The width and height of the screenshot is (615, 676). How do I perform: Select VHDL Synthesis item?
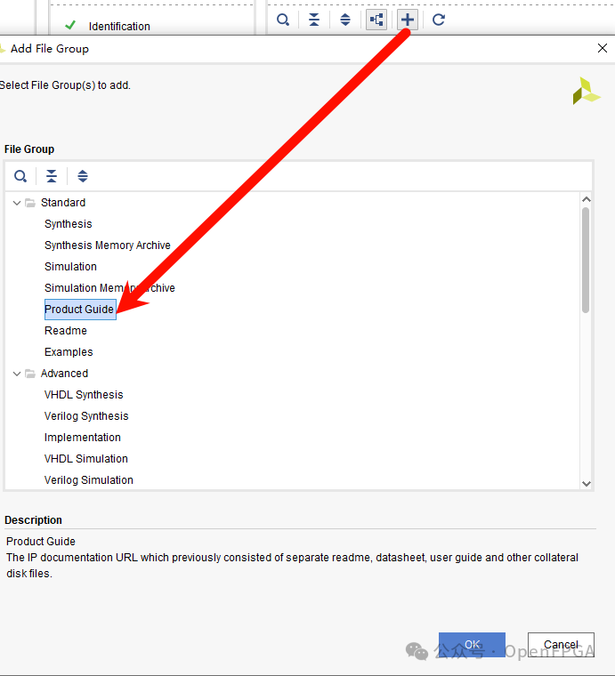click(x=84, y=394)
